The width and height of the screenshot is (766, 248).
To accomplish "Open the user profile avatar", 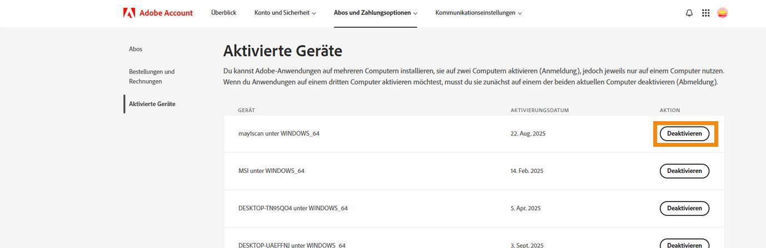I will coord(723,13).
